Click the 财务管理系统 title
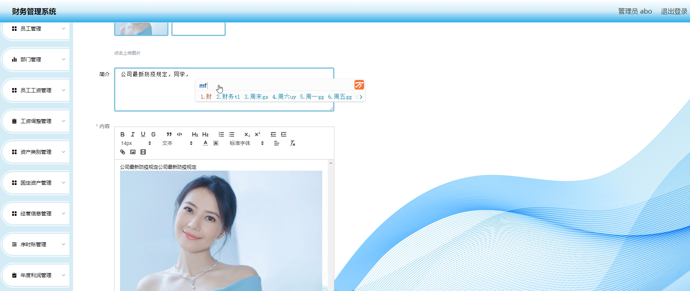 pos(34,11)
